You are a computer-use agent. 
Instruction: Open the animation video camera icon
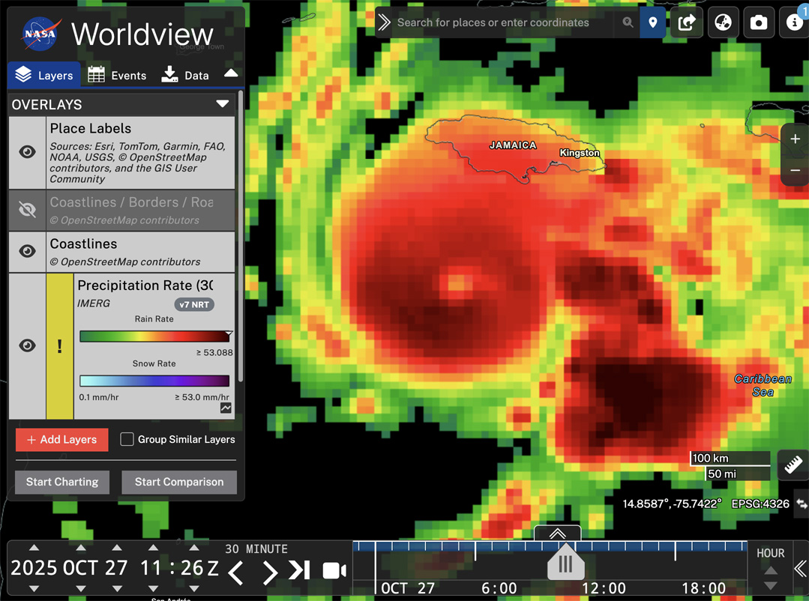click(x=334, y=570)
